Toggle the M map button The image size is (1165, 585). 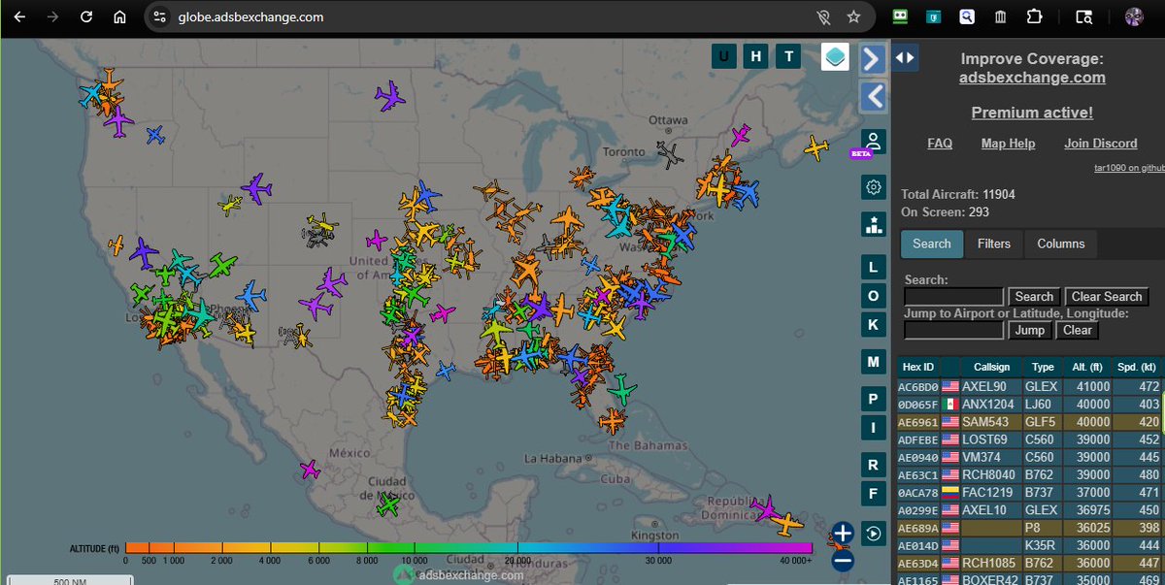tap(873, 363)
